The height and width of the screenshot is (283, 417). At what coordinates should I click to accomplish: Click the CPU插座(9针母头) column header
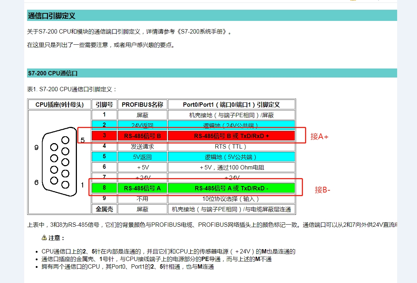point(60,105)
